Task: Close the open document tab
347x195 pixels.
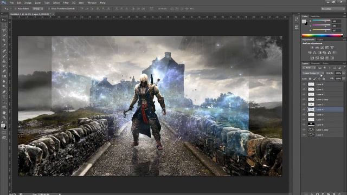Action: (53, 14)
